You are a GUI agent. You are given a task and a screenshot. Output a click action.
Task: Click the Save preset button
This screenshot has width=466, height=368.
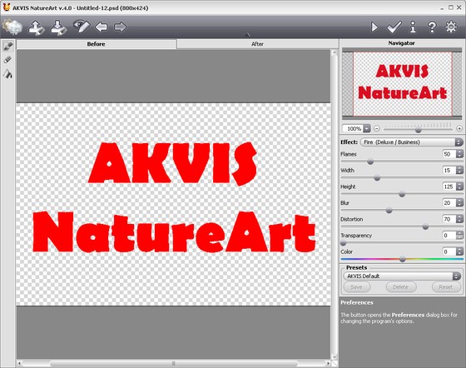[x=357, y=287]
